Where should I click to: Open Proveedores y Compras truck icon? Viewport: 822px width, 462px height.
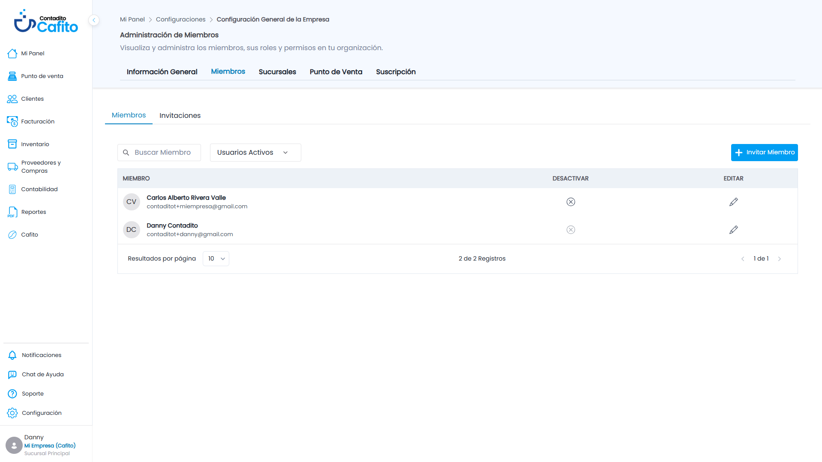coord(12,167)
